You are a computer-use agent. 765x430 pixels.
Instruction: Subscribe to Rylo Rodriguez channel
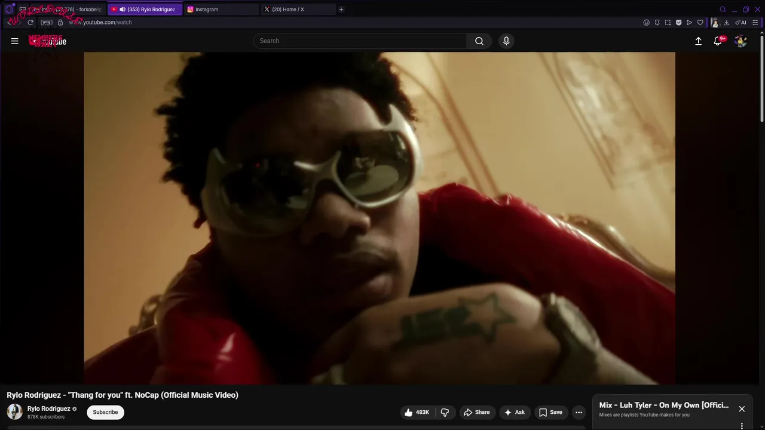point(105,412)
